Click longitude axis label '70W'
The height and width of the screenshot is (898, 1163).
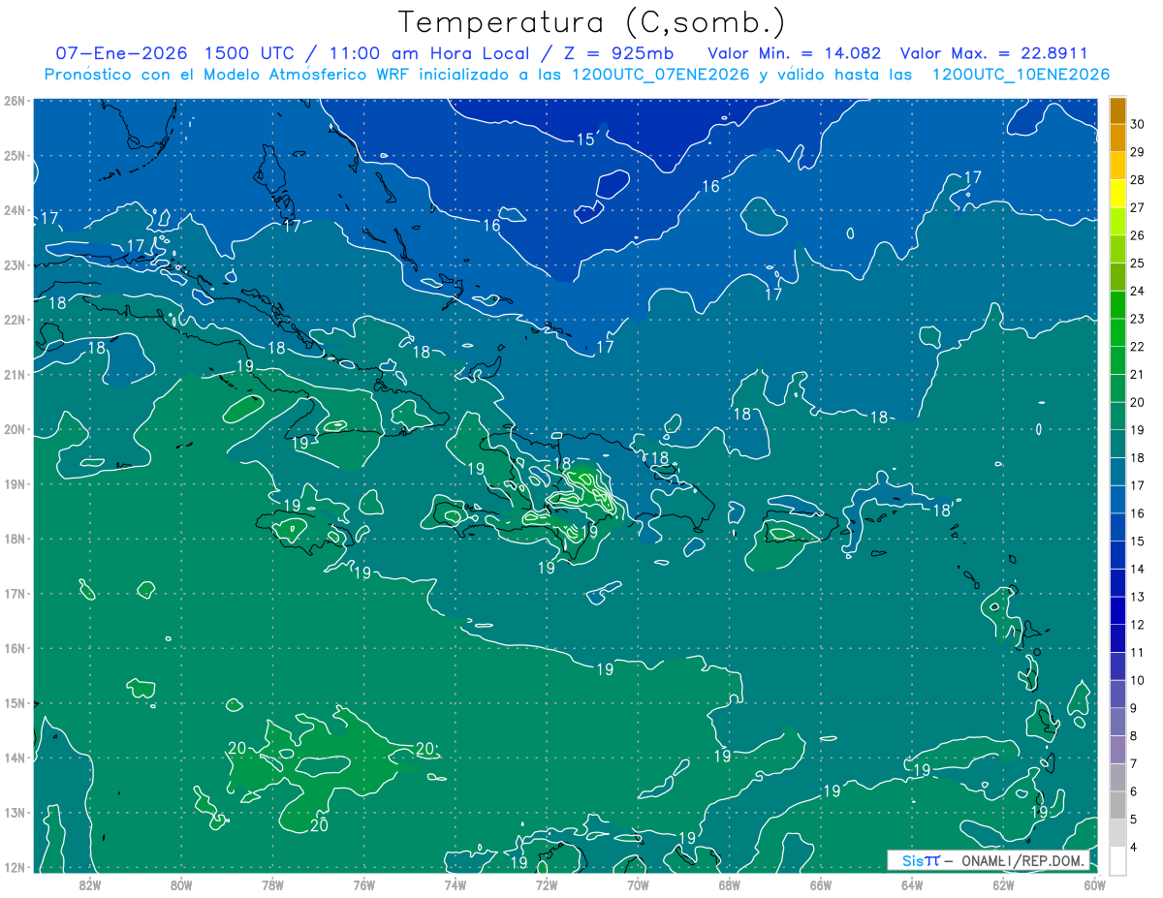pyautogui.click(x=638, y=884)
